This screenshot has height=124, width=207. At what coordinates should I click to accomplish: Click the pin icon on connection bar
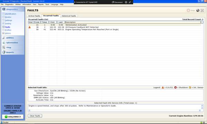(x=130, y=2)
